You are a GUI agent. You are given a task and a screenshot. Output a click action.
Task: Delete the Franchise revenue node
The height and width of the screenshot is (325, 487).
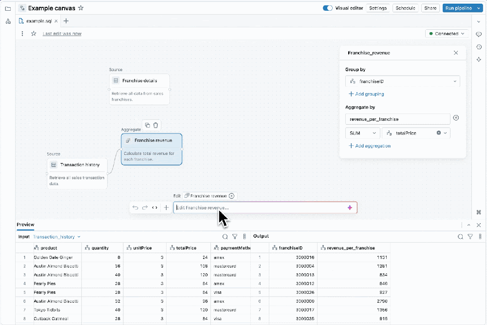coord(156,125)
